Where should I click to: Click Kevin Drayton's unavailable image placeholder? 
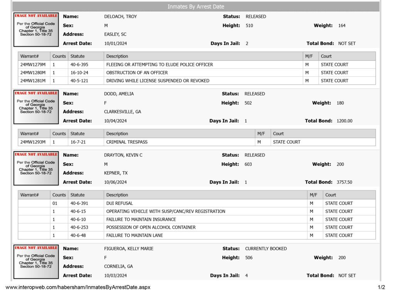(x=36, y=169)
